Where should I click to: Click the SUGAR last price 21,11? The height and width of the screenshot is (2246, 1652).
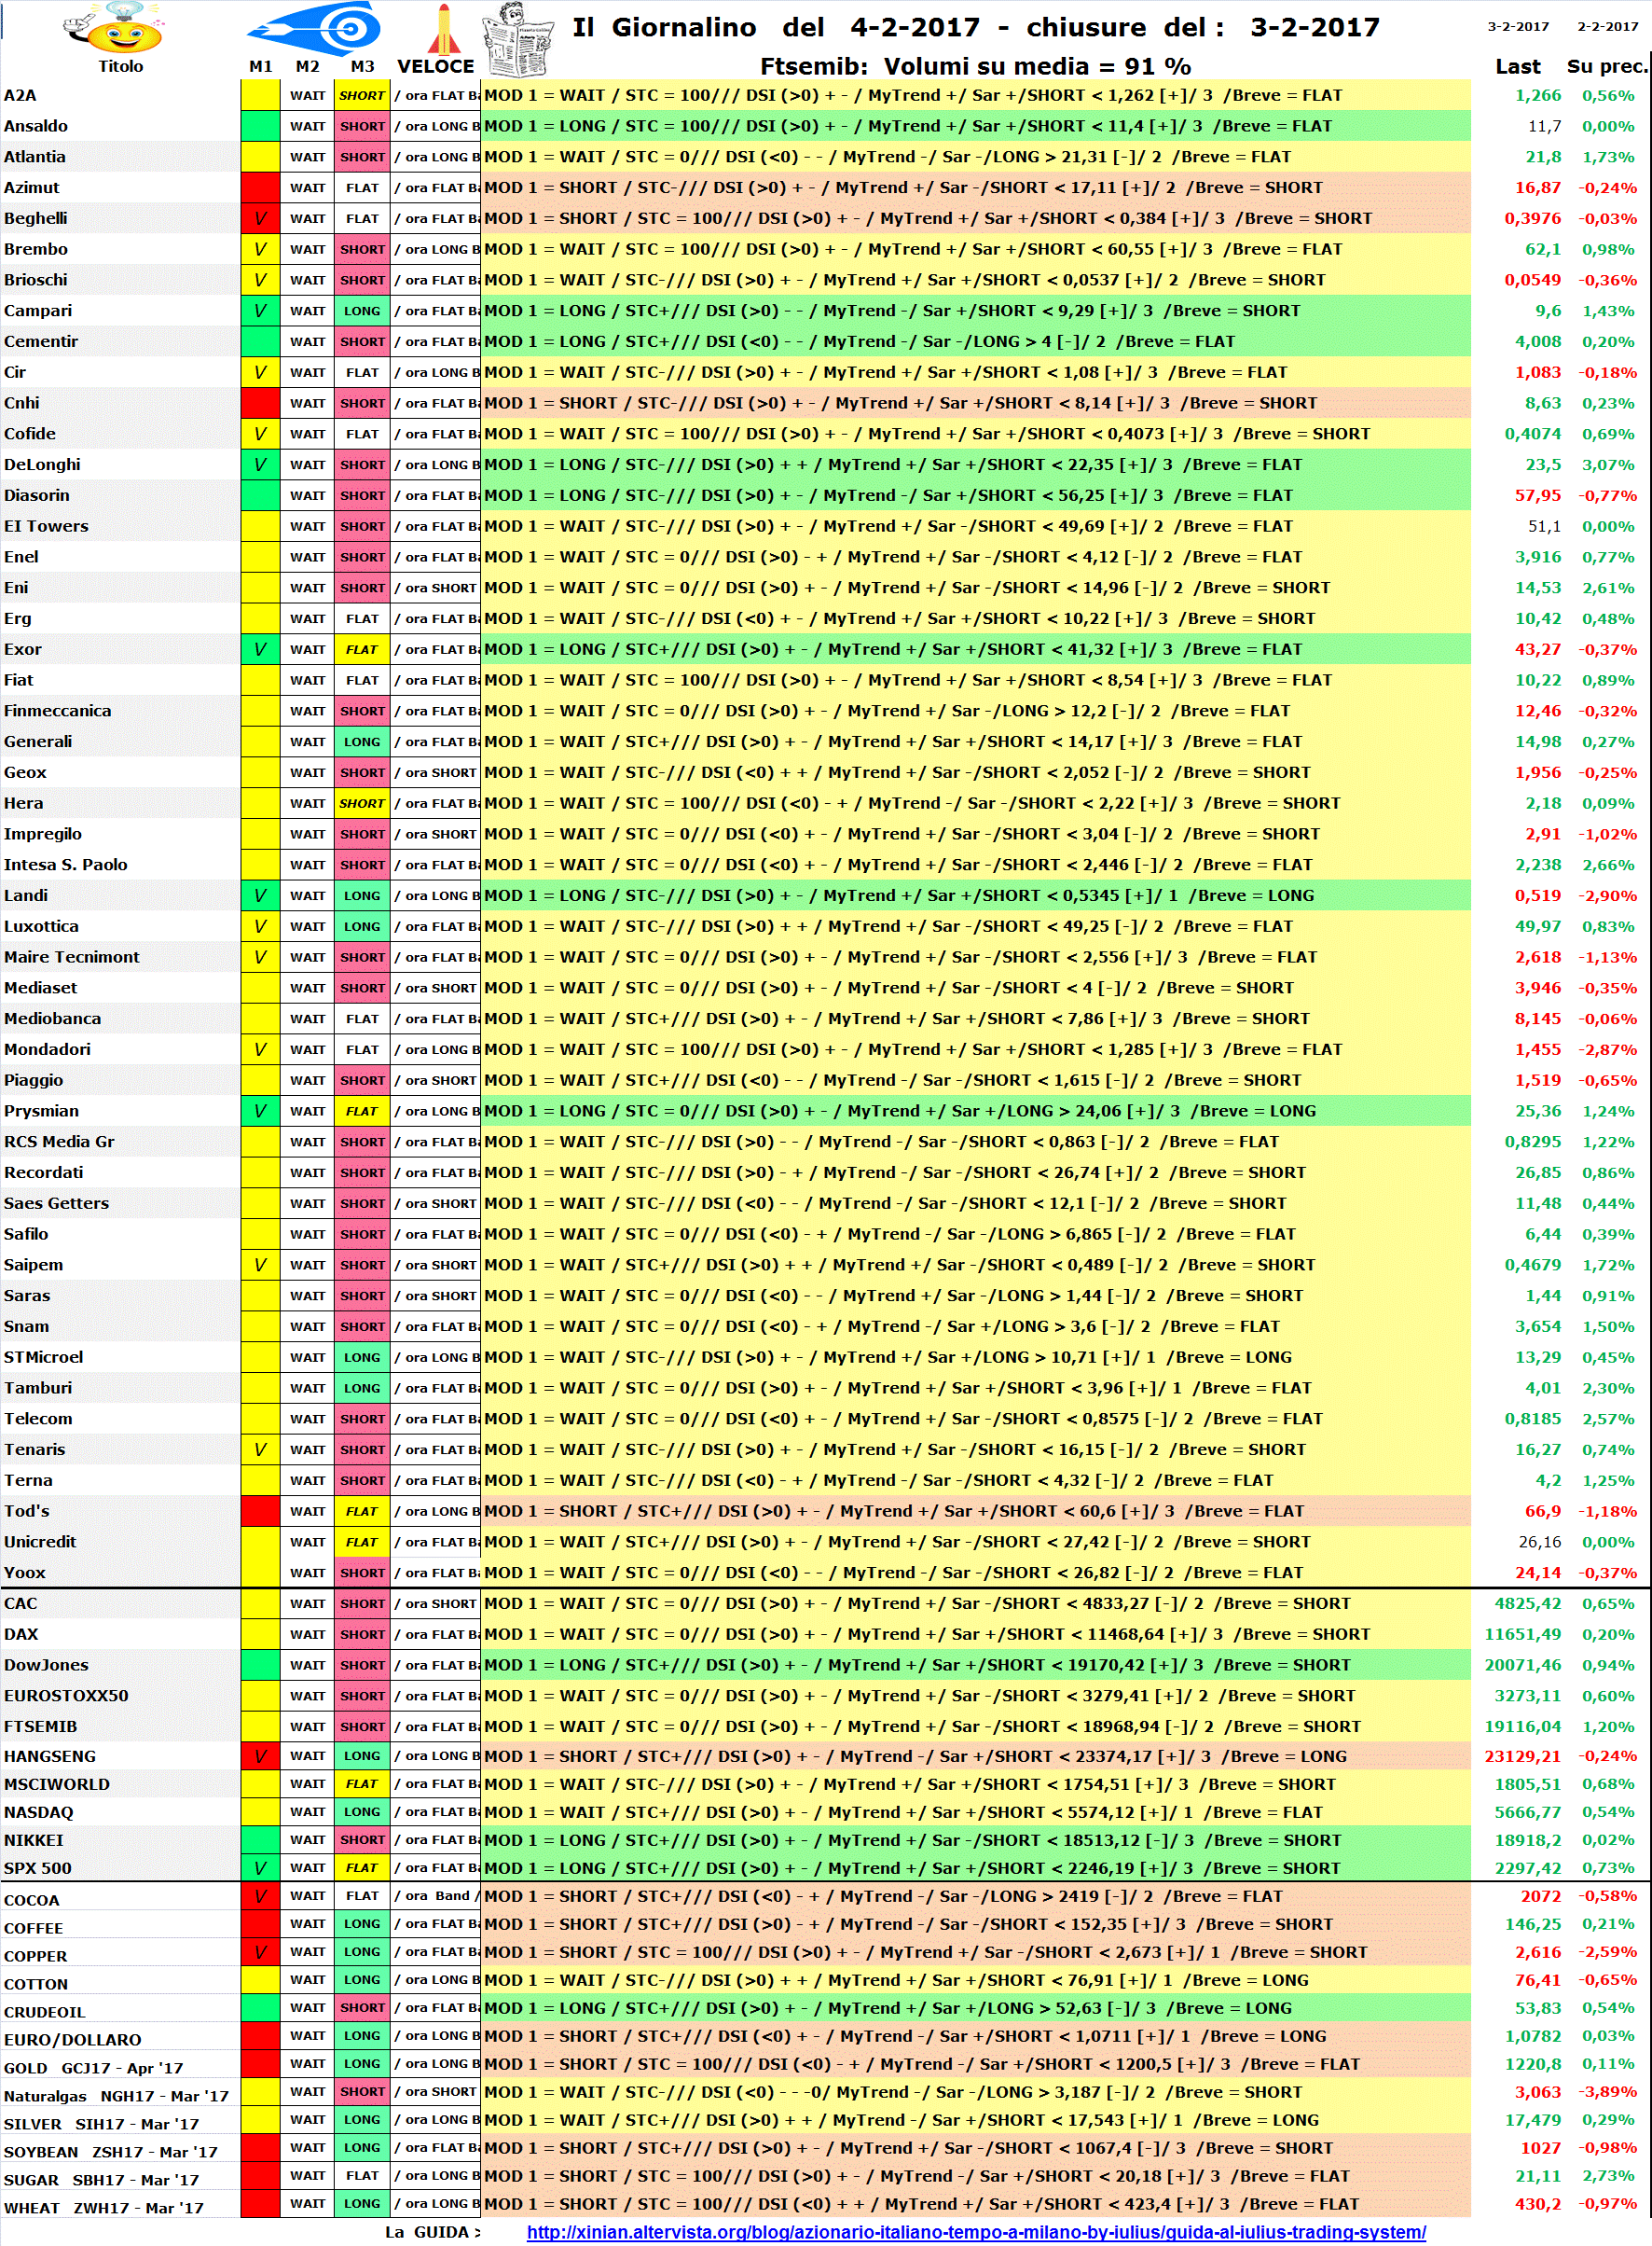click(1537, 2176)
